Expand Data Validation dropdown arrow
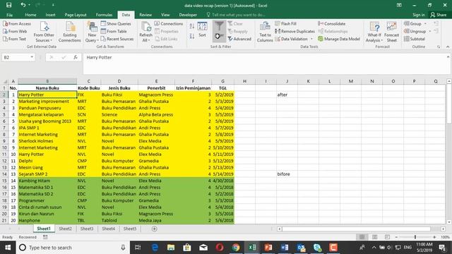Image resolution: width=452 pixels, height=254 pixels. 311,39
